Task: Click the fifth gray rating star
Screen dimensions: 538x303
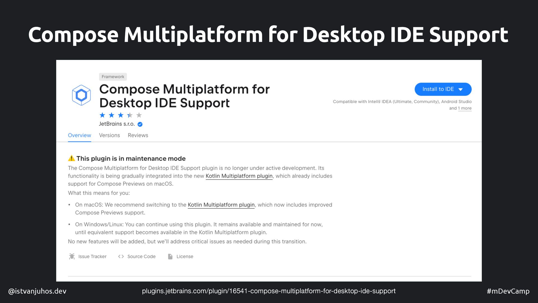Action: pyautogui.click(x=139, y=115)
